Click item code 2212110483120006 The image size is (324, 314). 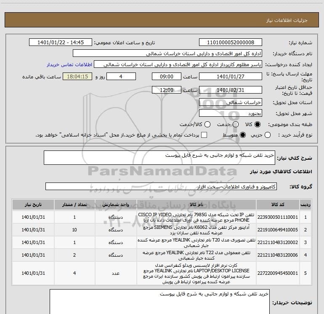pos(278,255)
